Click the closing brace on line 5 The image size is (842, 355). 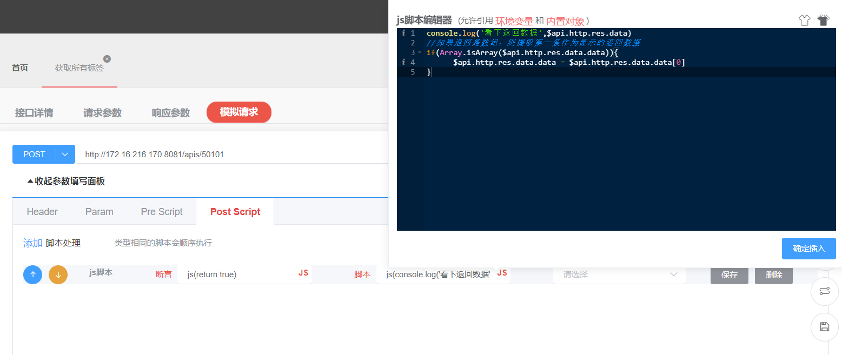coord(429,72)
